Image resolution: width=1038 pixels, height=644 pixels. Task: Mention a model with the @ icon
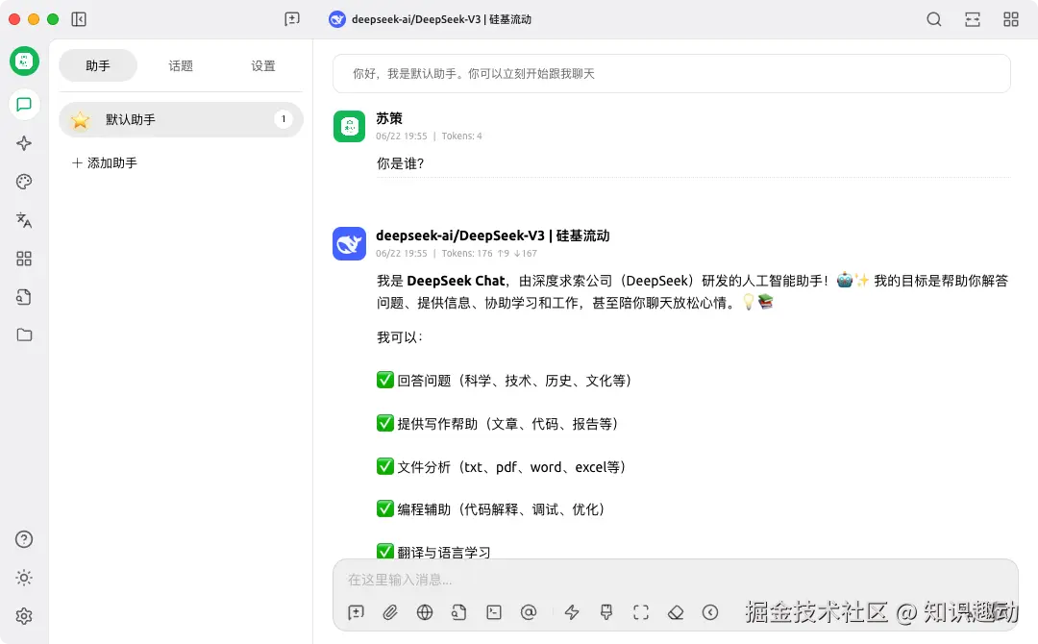click(x=529, y=612)
